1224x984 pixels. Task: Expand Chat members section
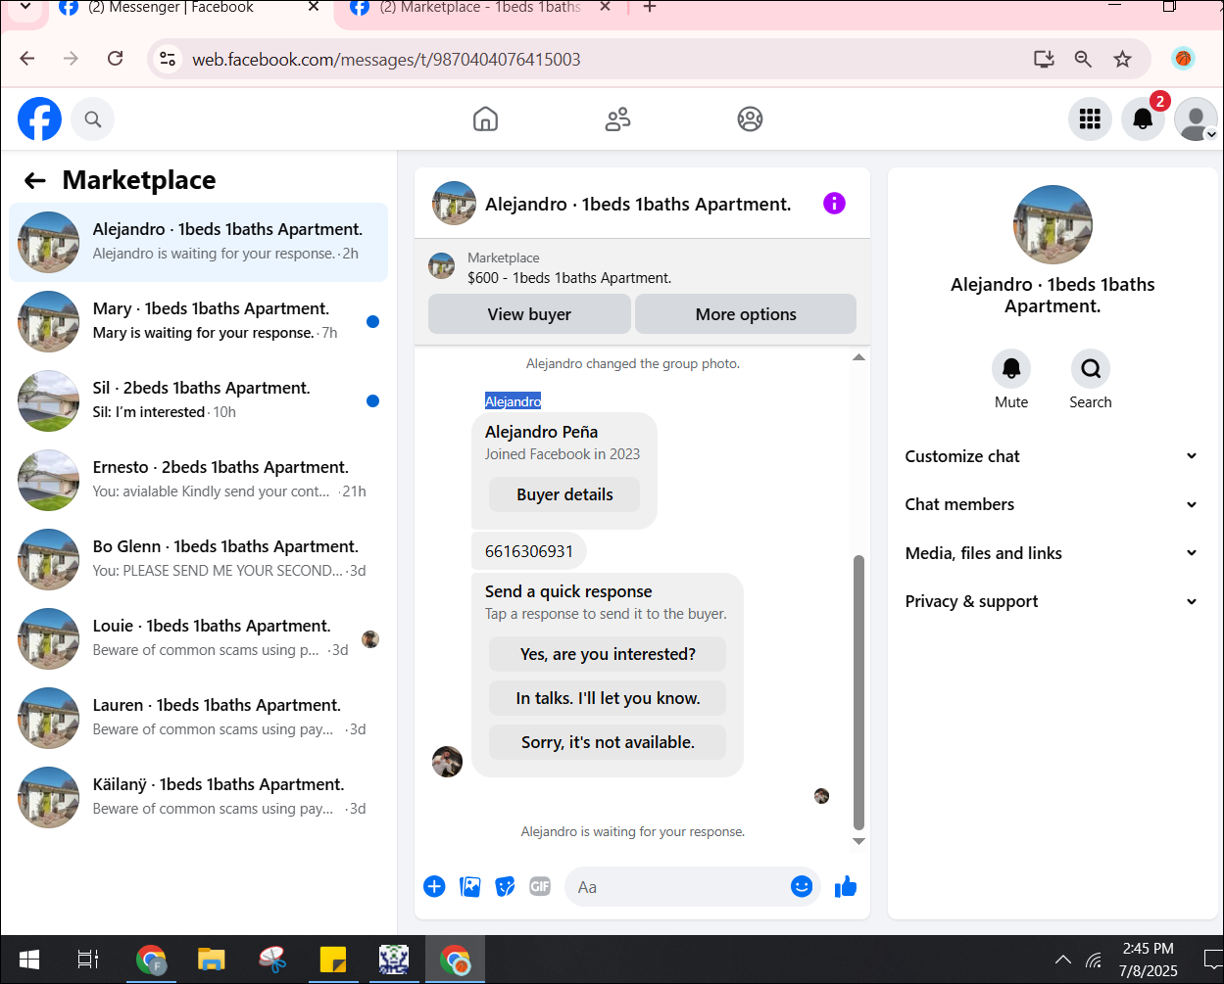point(1052,504)
